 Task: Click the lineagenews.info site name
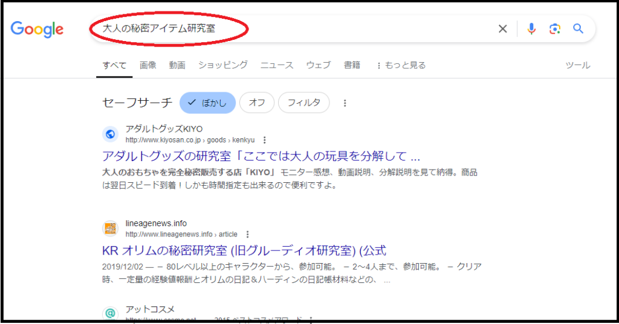point(156,223)
